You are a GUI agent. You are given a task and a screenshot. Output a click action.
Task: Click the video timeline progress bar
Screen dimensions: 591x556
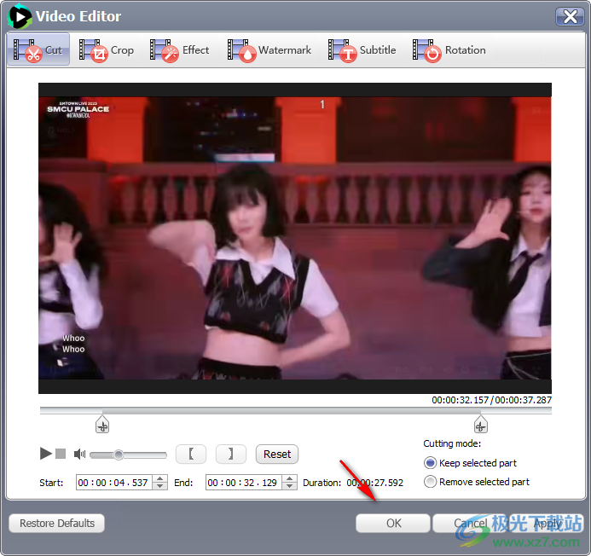[295, 410]
